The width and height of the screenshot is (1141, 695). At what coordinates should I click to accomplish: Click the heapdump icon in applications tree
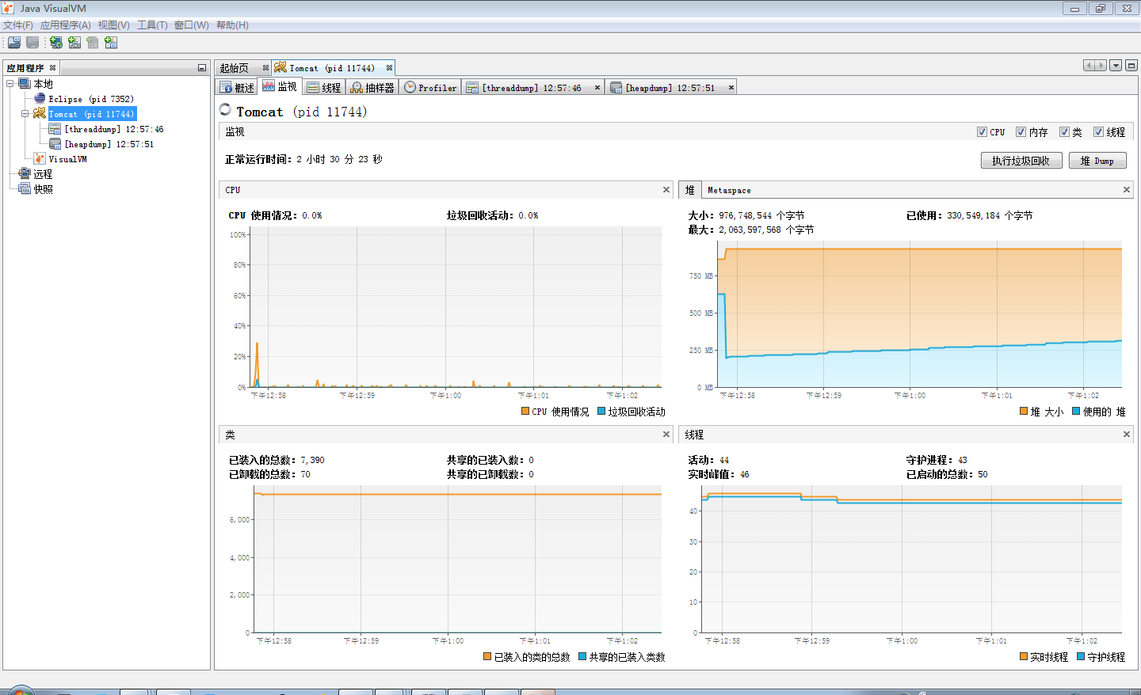point(55,143)
